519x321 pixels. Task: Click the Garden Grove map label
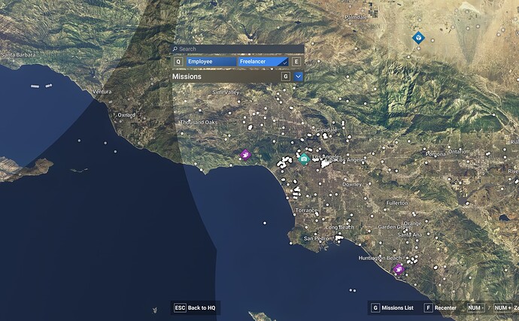(x=394, y=227)
